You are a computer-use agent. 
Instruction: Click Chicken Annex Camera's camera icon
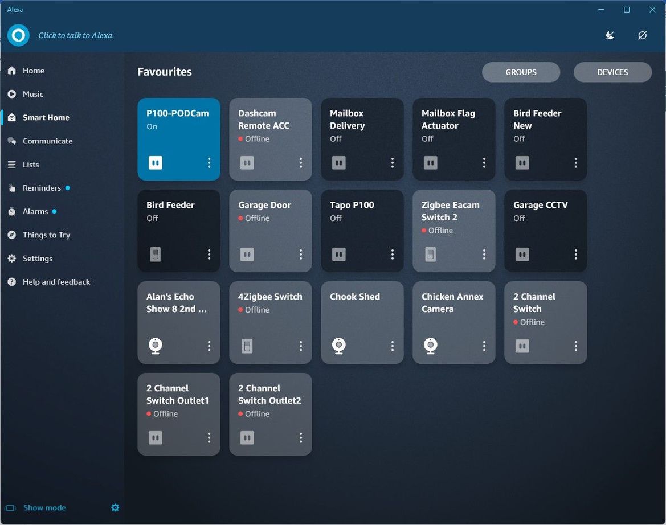431,346
